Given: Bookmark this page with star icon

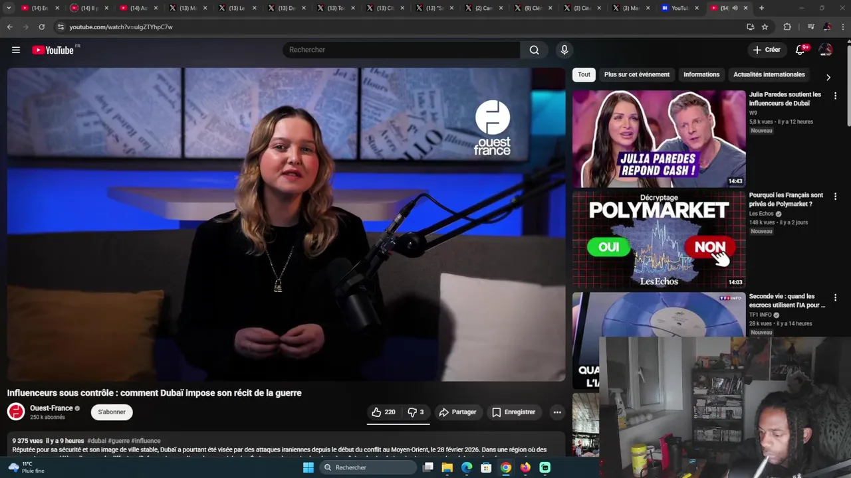Looking at the screenshot, I should [x=765, y=27].
